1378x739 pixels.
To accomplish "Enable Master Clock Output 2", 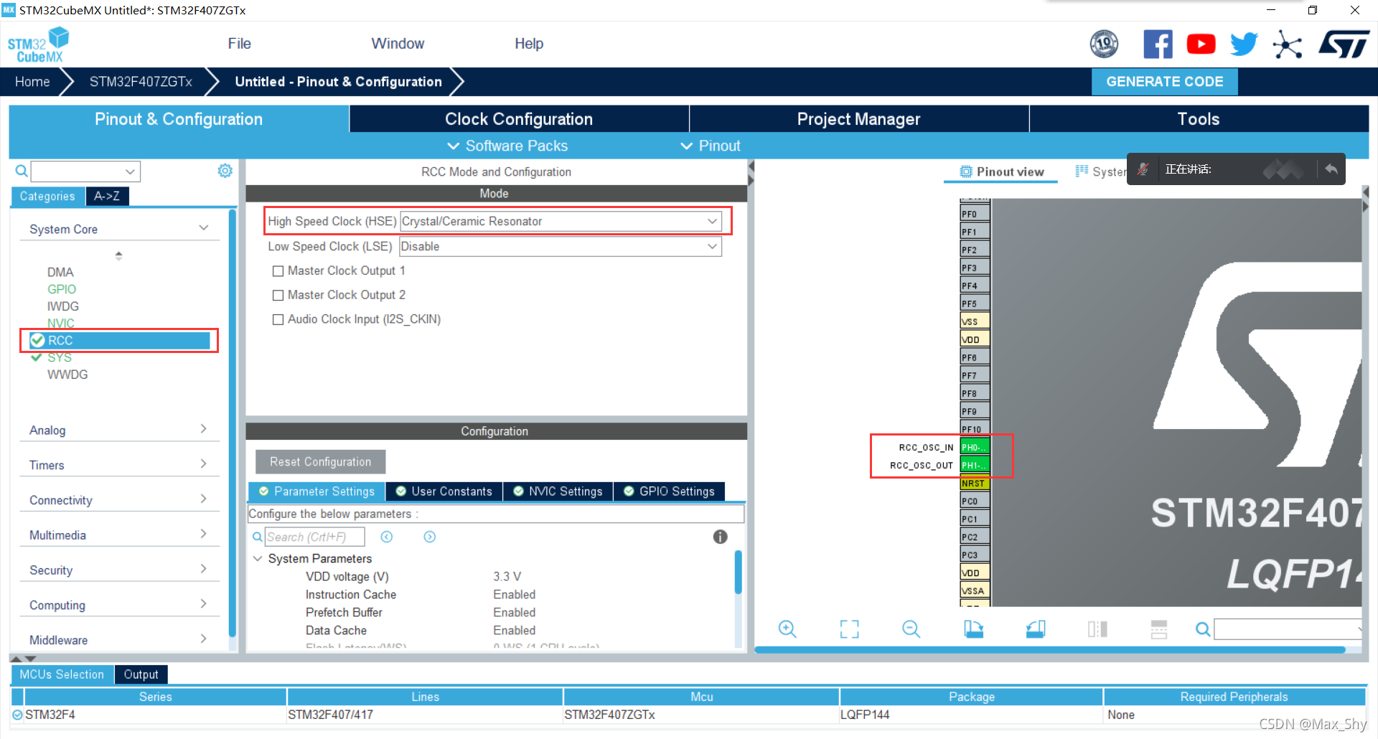I will click(x=278, y=296).
